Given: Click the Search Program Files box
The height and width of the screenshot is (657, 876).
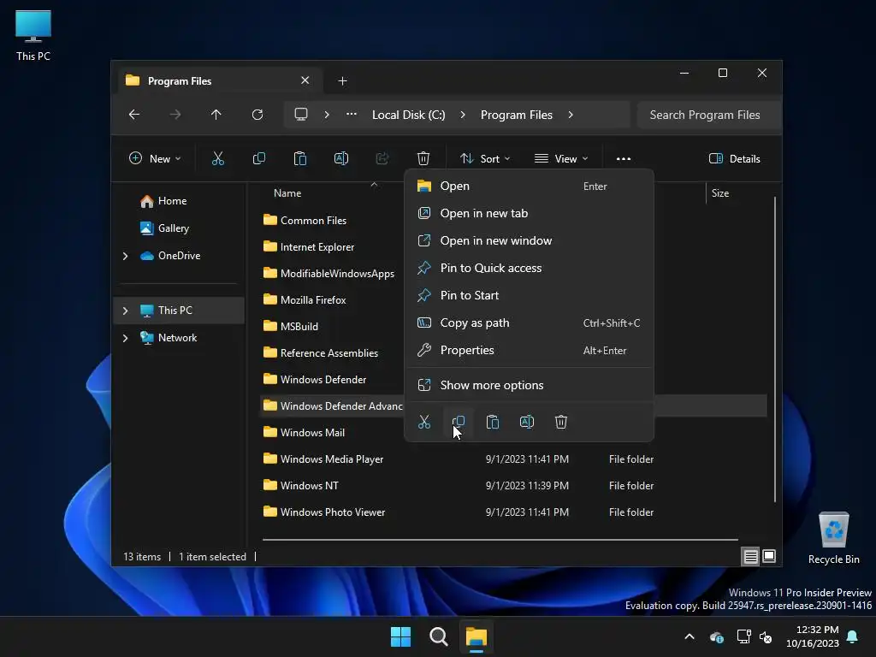Looking at the screenshot, I should pos(708,115).
